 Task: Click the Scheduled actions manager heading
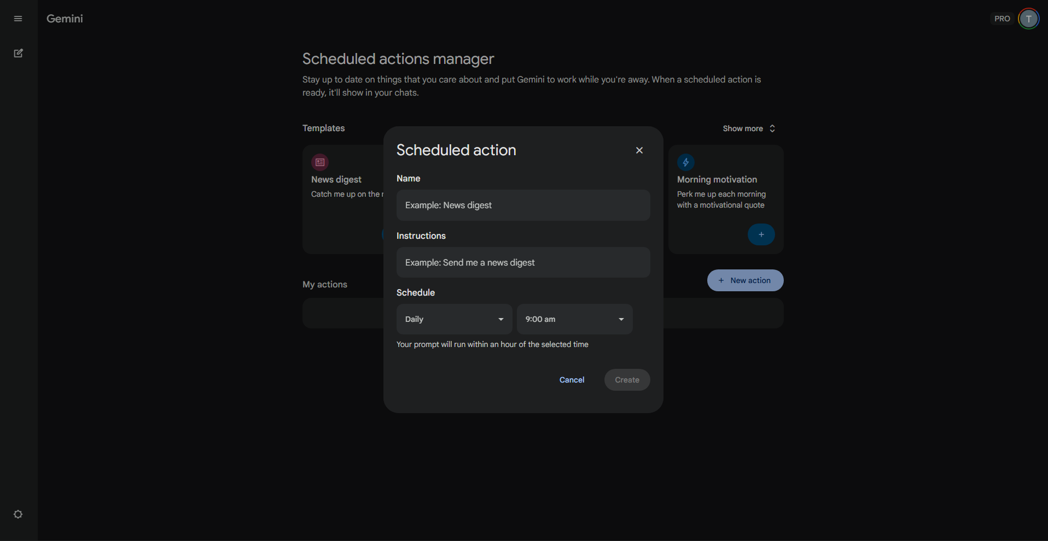(x=398, y=58)
